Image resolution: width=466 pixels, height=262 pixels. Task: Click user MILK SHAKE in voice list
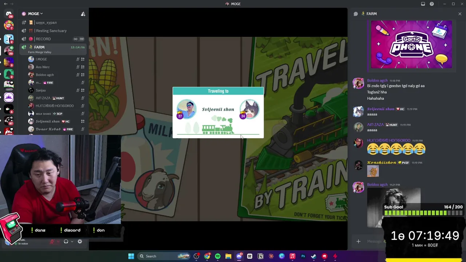click(x=43, y=114)
